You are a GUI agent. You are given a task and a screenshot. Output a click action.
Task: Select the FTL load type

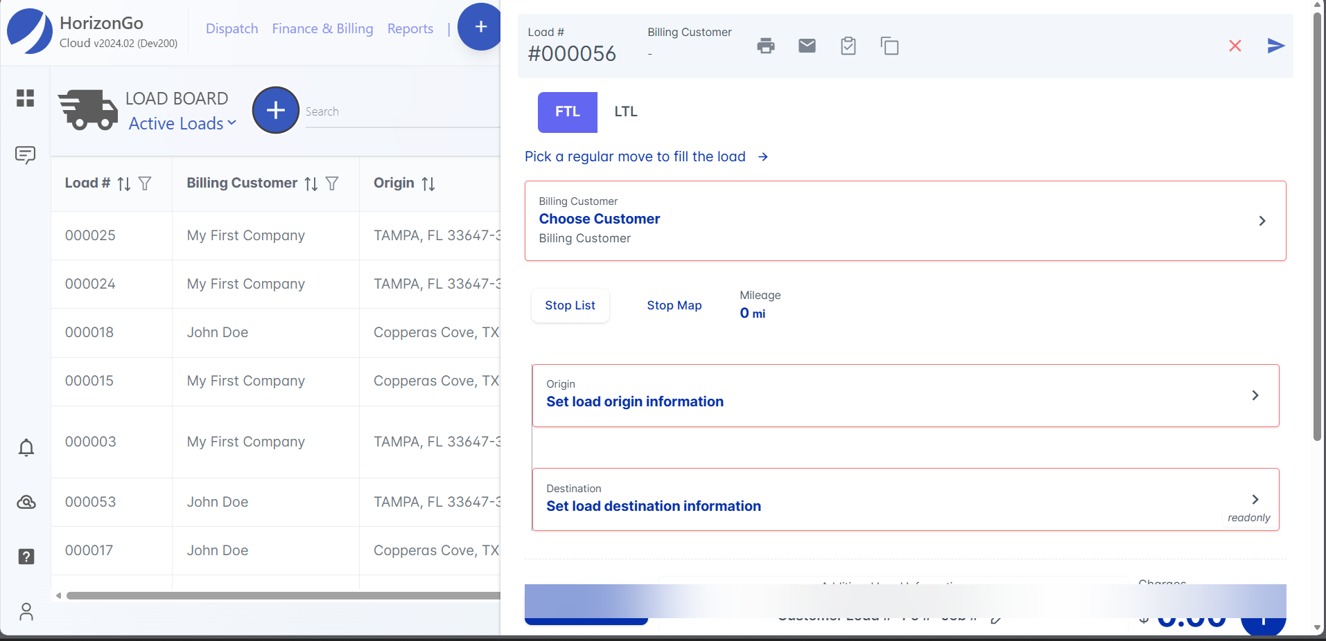click(x=567, y=112)
